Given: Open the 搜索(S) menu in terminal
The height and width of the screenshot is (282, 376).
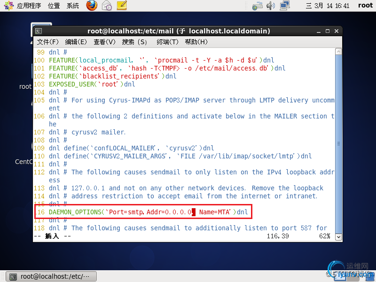Looking at the screenshot, I should point(134,42).
